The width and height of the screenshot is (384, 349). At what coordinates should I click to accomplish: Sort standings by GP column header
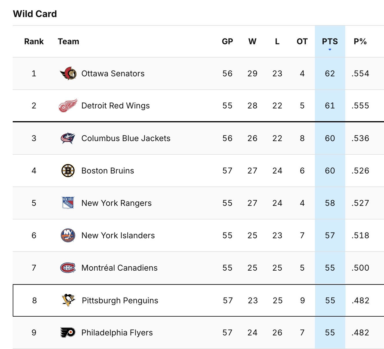pos(227,42)
